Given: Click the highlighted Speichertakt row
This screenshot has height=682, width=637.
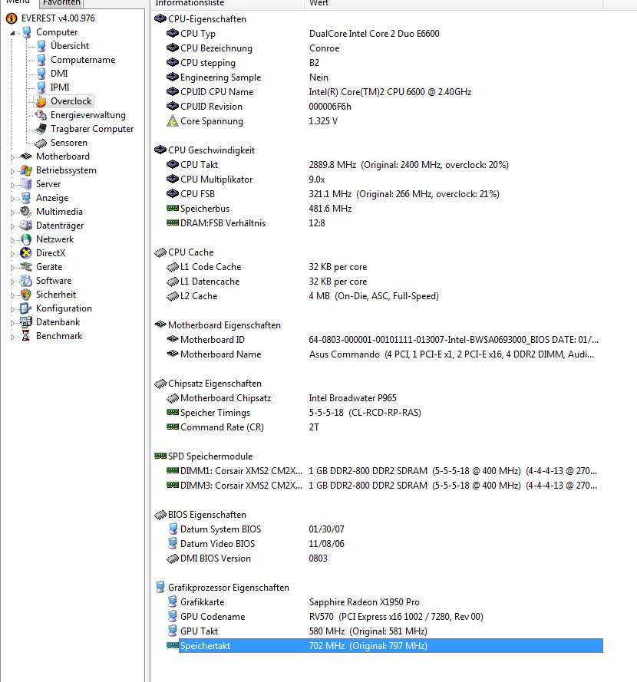Looking at the screenshot, I should pyautogui.click(x=385, y=646).
